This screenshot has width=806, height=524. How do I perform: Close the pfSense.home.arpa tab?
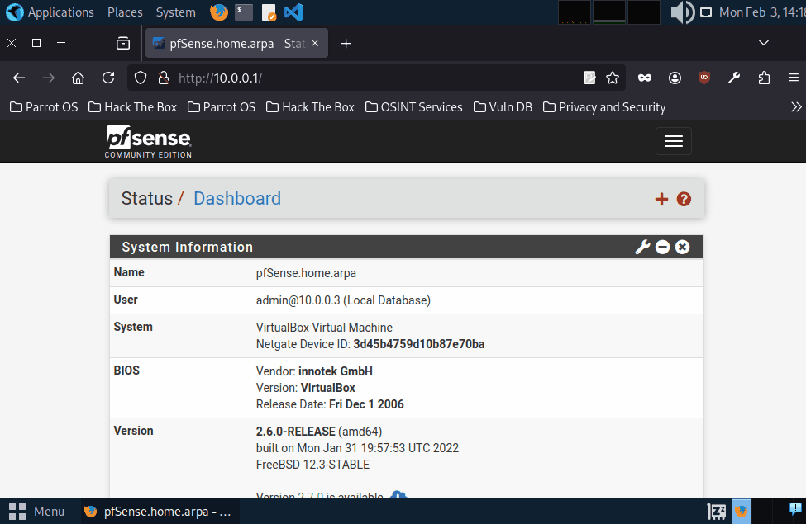point(315,43)
